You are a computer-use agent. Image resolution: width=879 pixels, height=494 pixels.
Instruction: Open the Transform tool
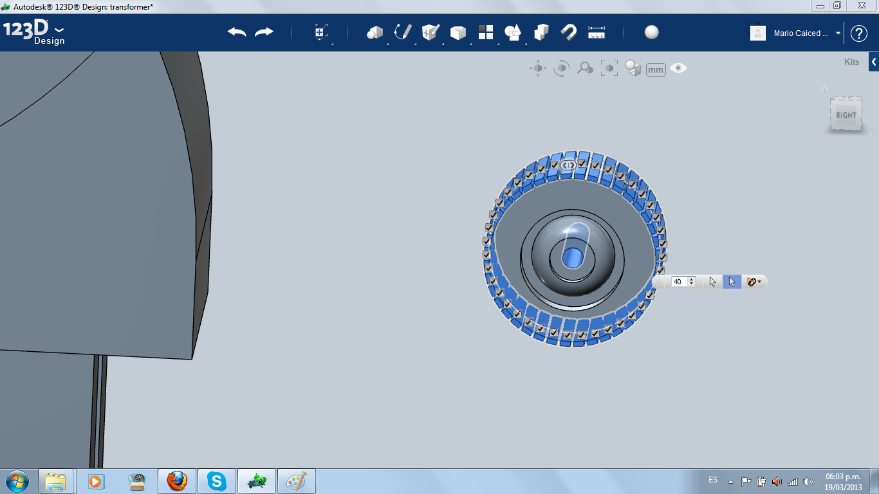click(x=321, y=32)
